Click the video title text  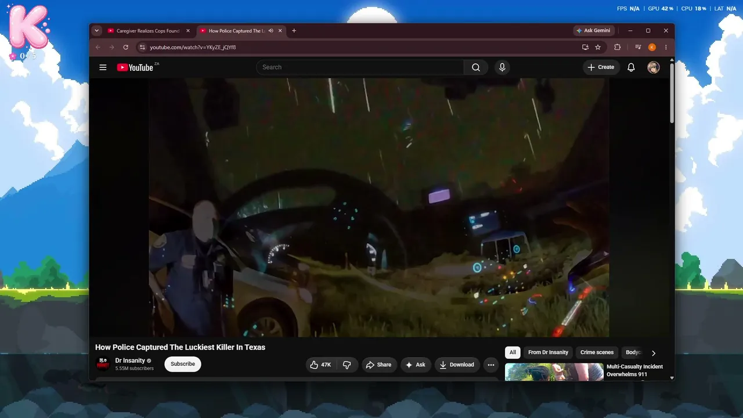pos(180,347)
